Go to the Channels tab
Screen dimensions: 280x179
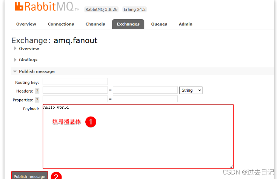(x=95, y=24)
